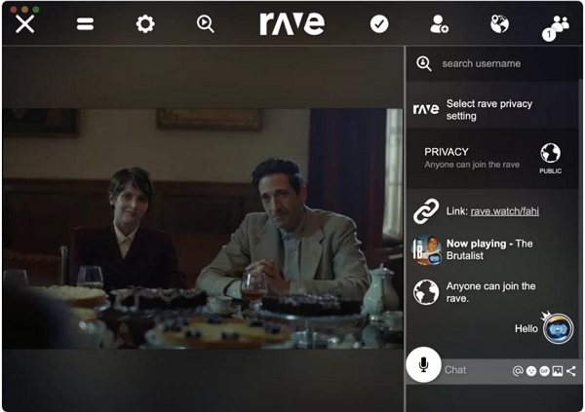Click the mention @ icon in chat bar

518,371
